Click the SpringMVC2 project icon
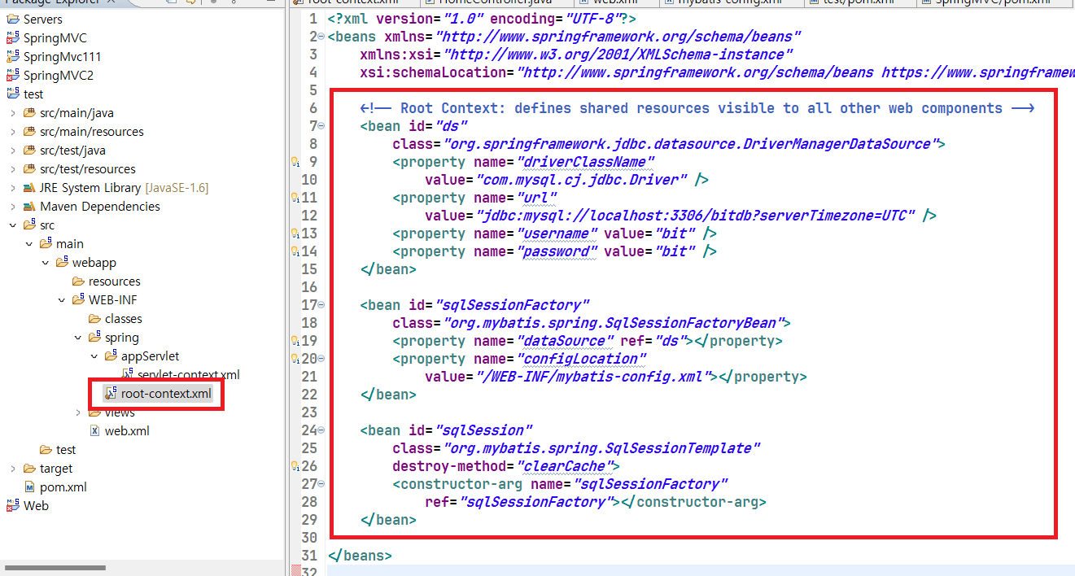 [x=13, y=75]
